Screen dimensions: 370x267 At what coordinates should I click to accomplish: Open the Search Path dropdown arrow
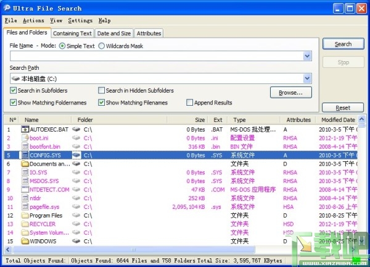[307, 78]
